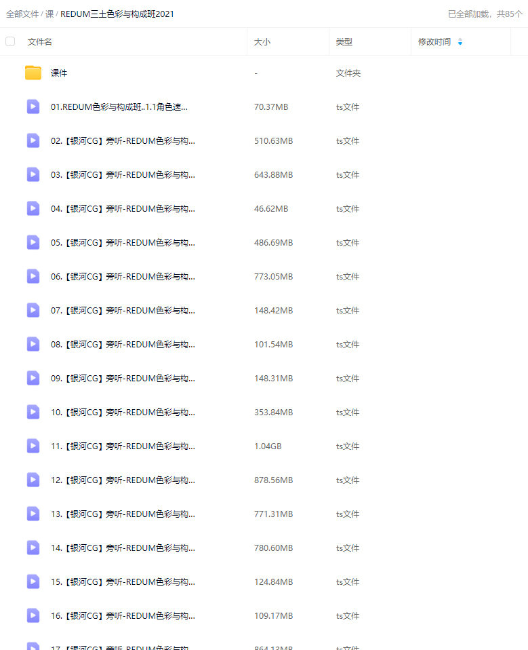Click video icon for file 01.REDUM色彩与构成班
The width and height of the screenshot is (528, 650).
(33, 107)
